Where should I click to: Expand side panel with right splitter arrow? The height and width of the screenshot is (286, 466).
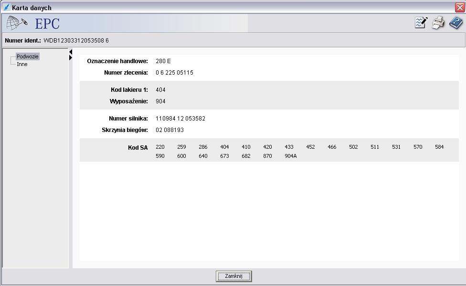71,58
